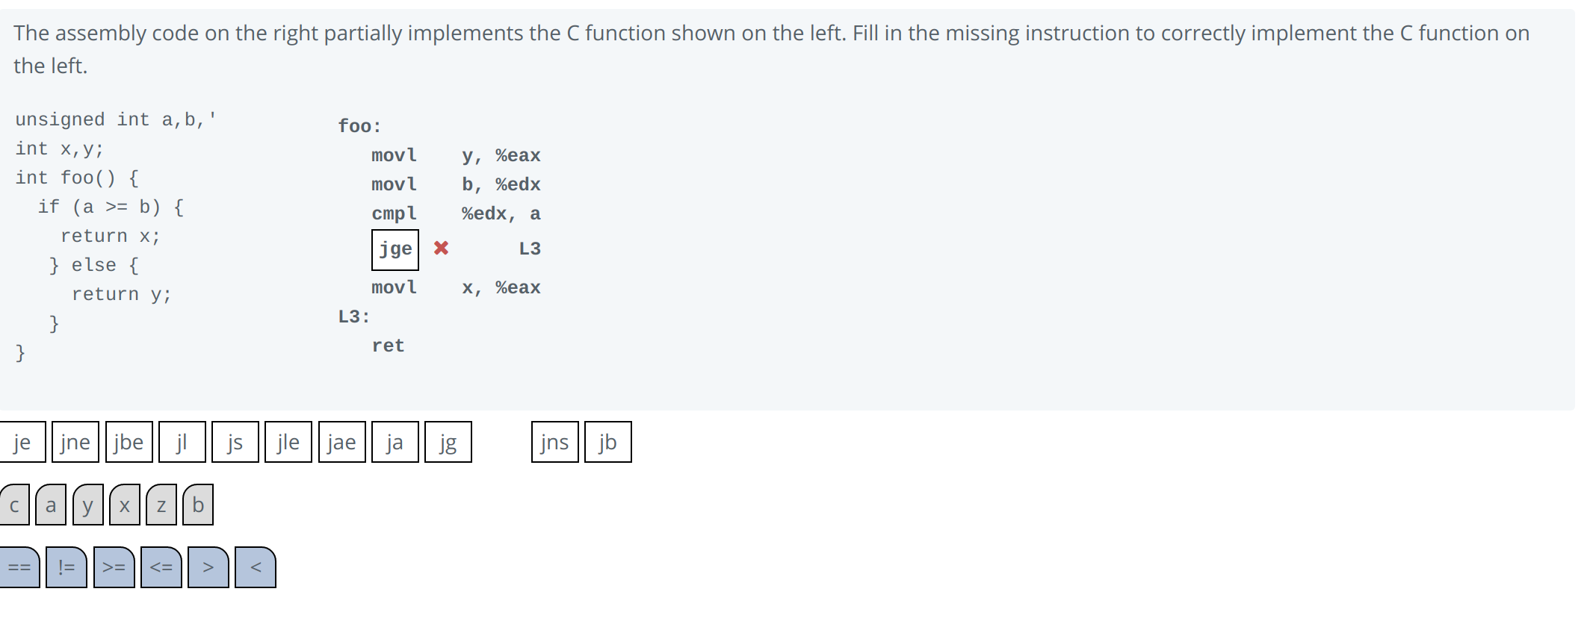Click the filled 'jge' answer box
Viewport: 1593px width, 624px height.
pos(395,249)
